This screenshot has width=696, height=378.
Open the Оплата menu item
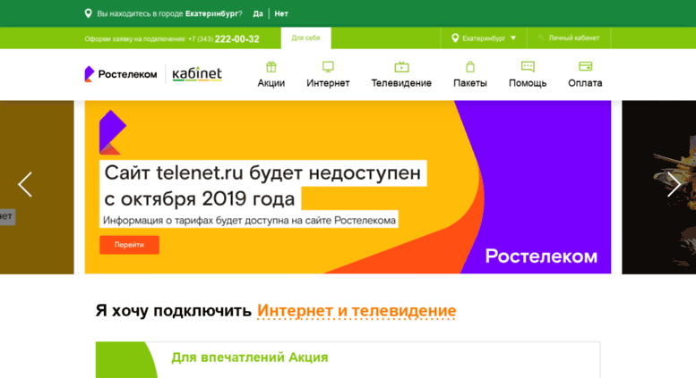pyautogui.click(x=585, y=83)
